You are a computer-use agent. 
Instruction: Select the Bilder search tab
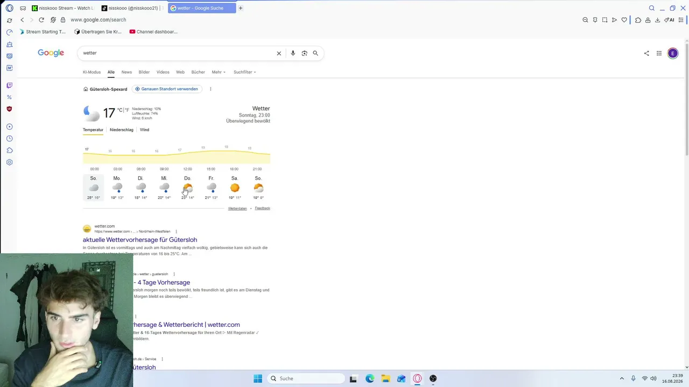[x=144, y=72]
